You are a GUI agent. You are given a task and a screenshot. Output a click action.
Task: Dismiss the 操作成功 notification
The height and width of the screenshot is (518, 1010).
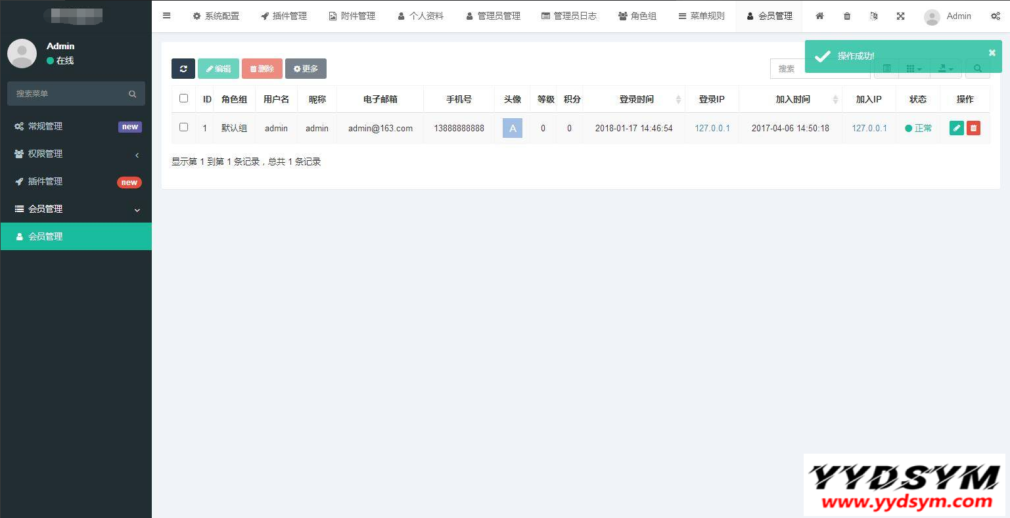pos(992,53)
